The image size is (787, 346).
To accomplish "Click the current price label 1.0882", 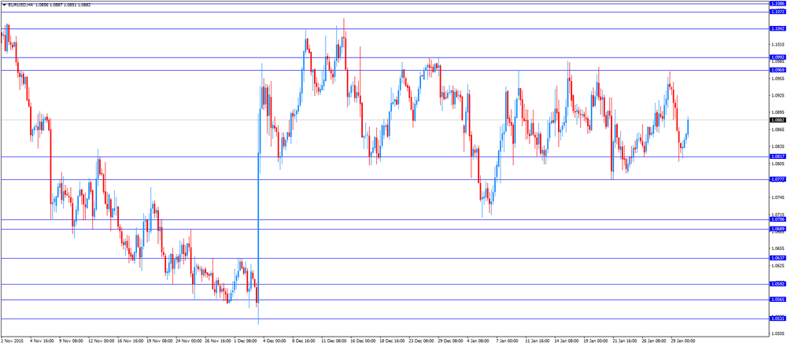I will (778, 120).
